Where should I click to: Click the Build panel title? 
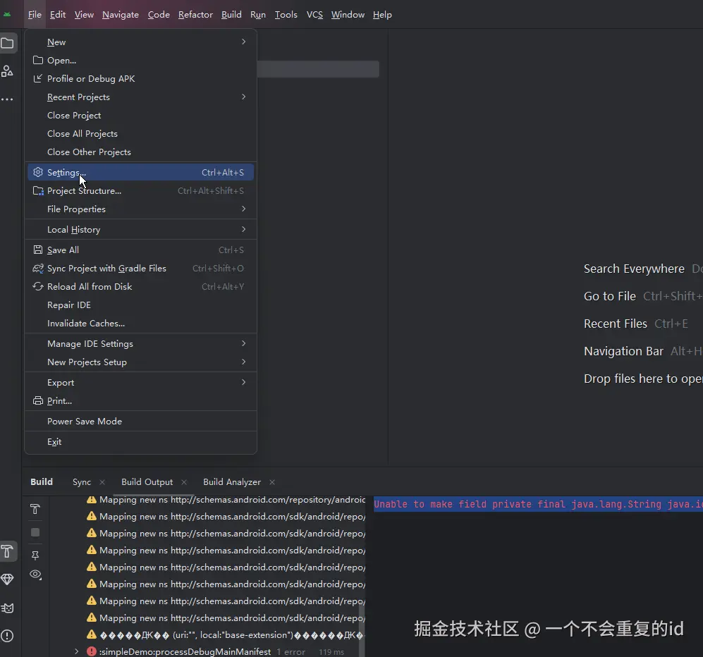42,481
